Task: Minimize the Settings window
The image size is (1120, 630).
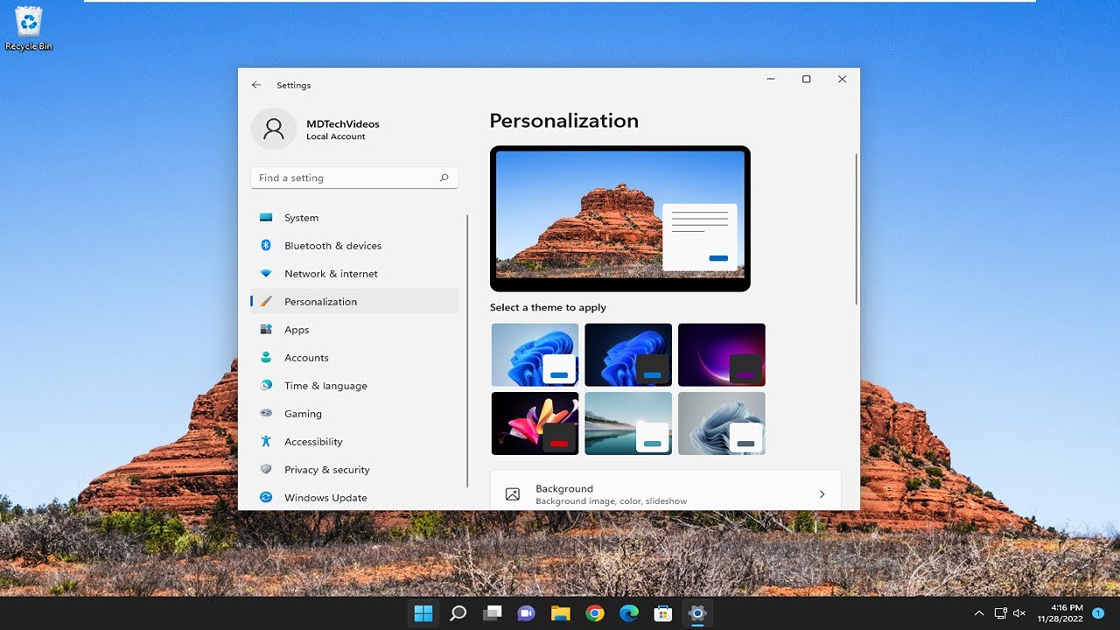Action: [x=771, y=79]
